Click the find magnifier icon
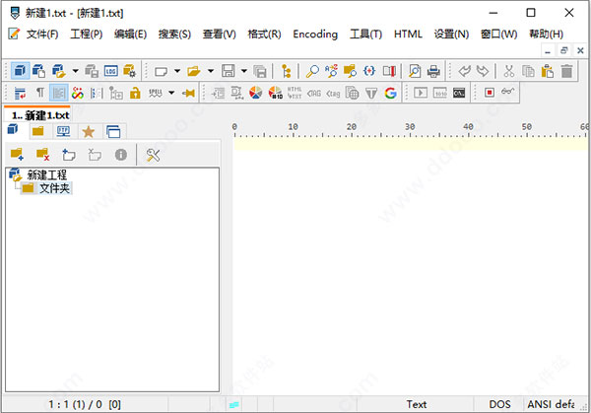This screenshot has height=413, width=591. tap(312, 71)
